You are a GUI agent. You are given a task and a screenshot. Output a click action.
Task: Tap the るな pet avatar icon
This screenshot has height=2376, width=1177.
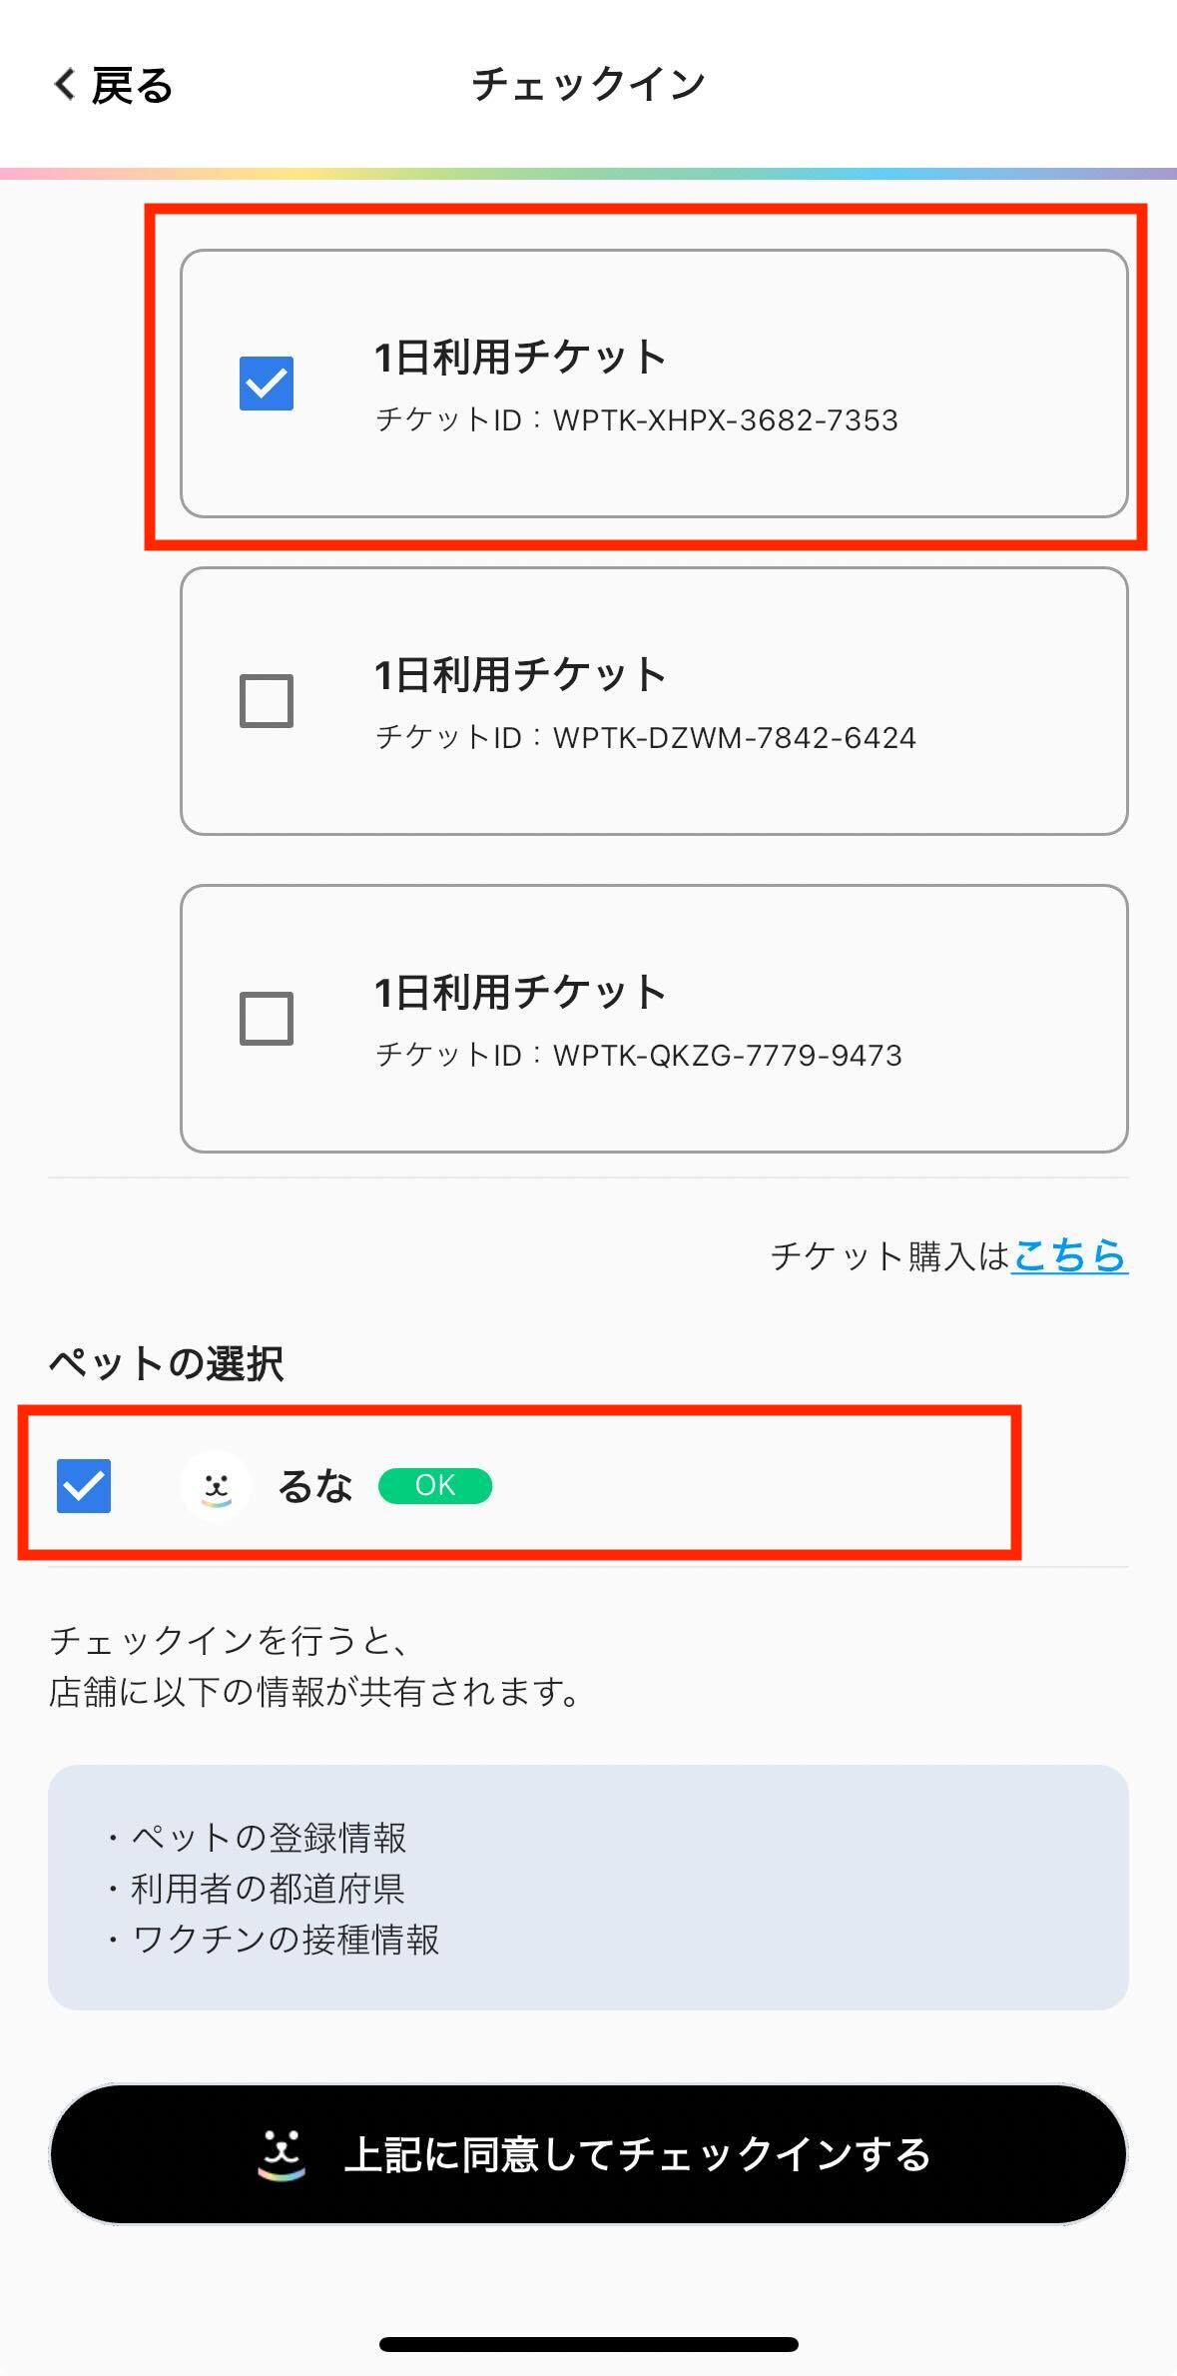click(x=216, y=1486)
